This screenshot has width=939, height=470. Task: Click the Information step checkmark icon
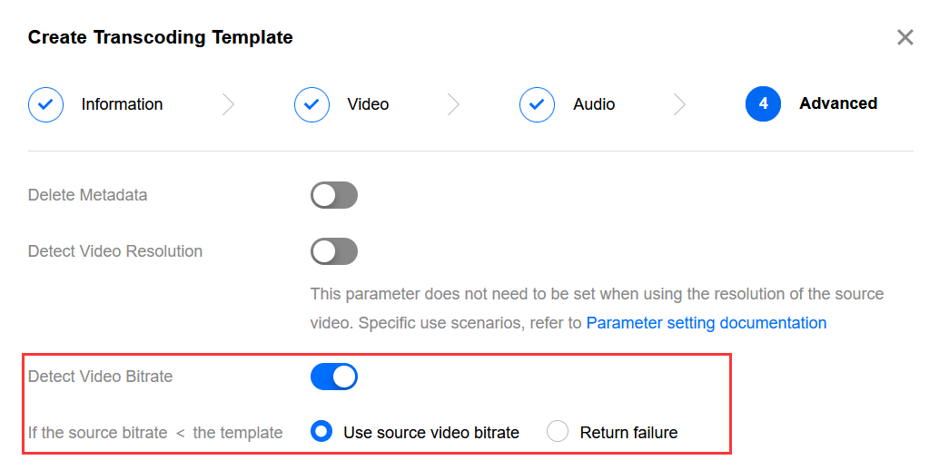45,104
